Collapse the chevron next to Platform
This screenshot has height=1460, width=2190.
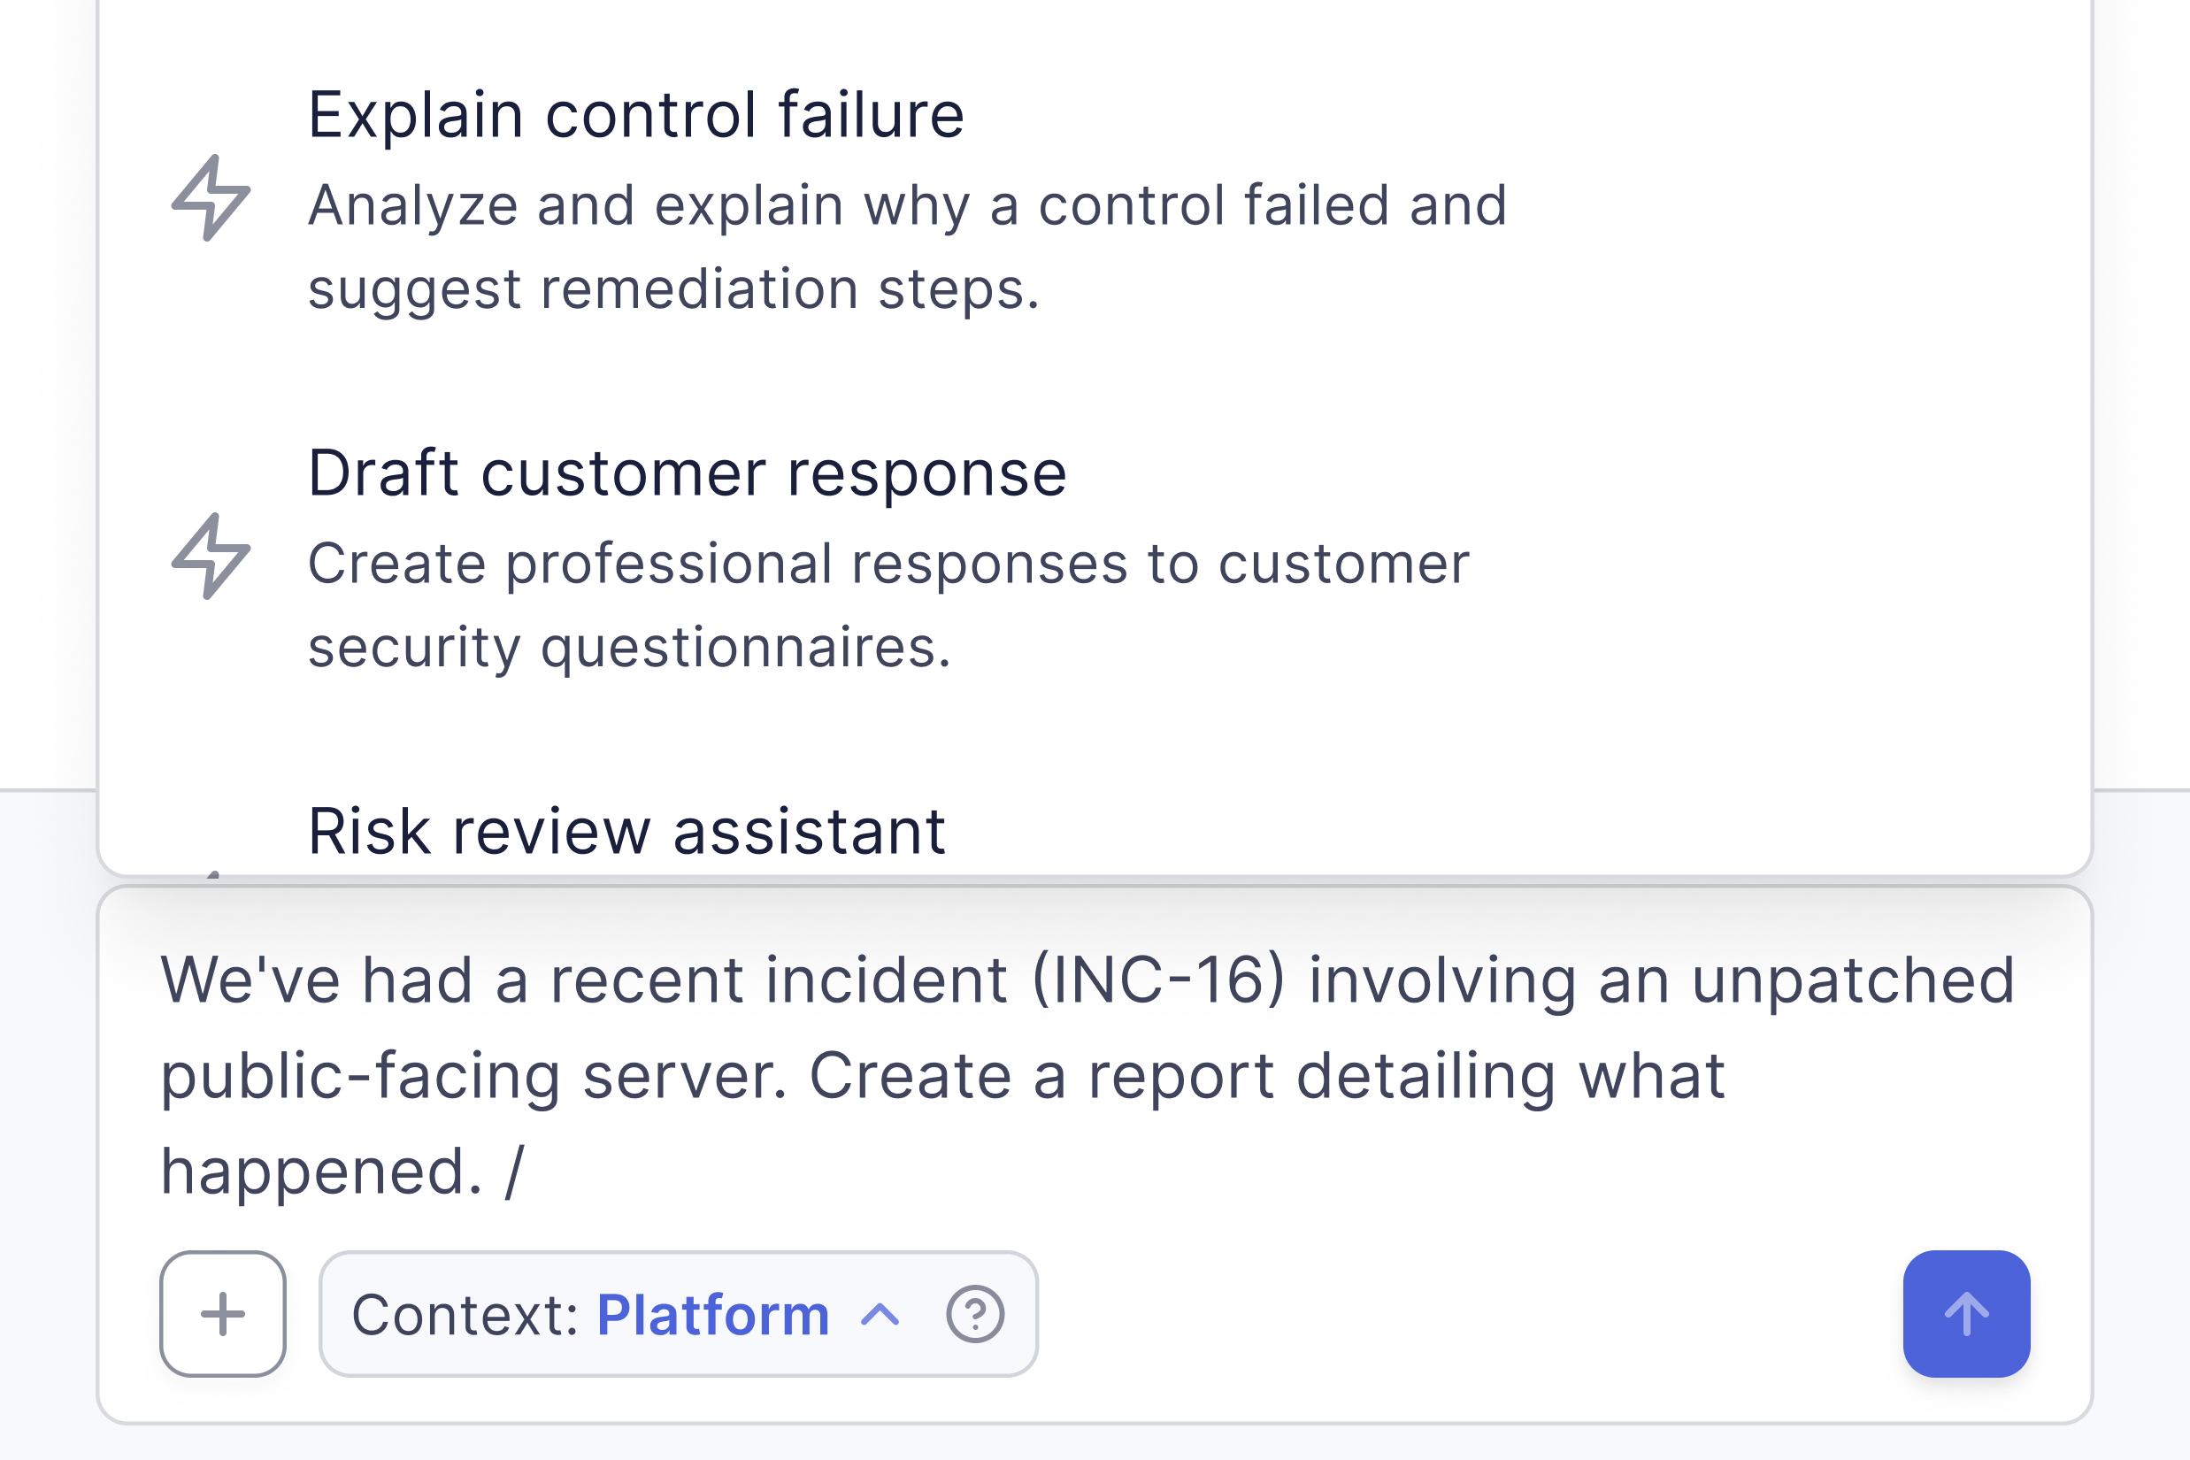(x=880, y=1315)
